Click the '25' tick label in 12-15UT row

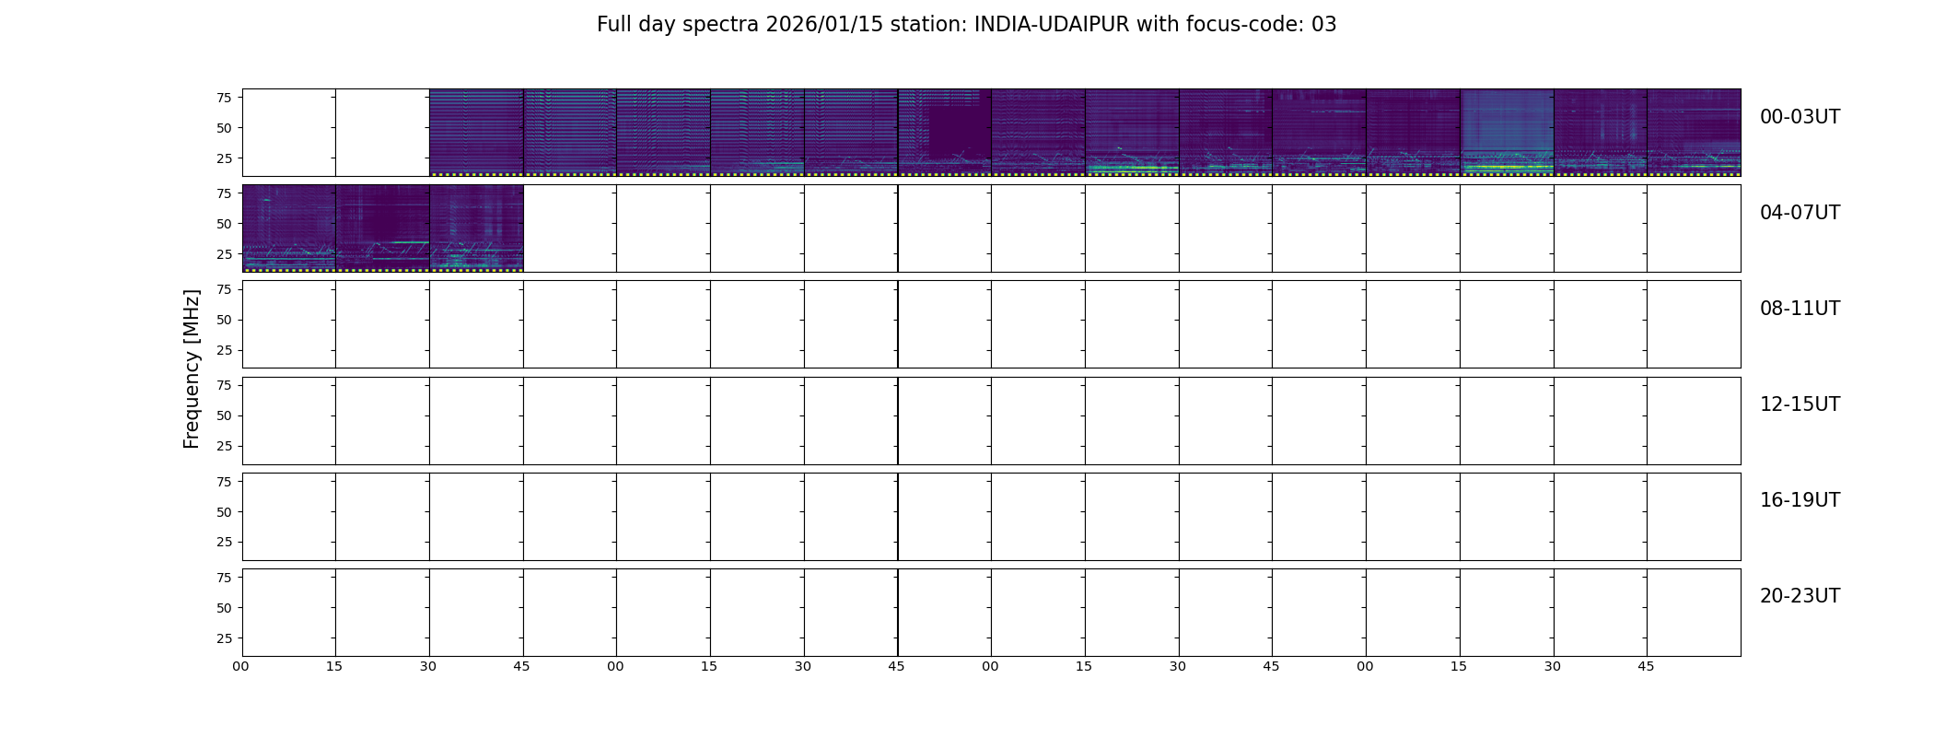224,446
